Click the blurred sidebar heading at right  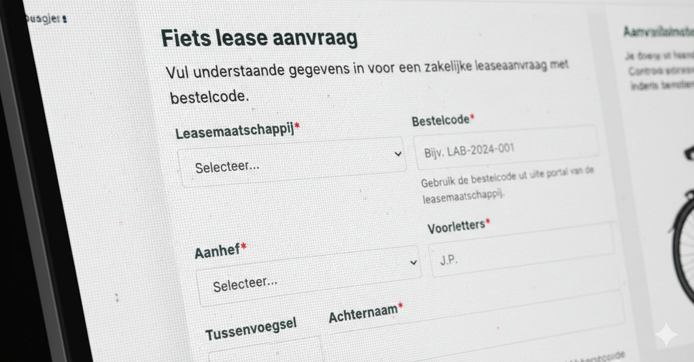(x=658, y=32)
